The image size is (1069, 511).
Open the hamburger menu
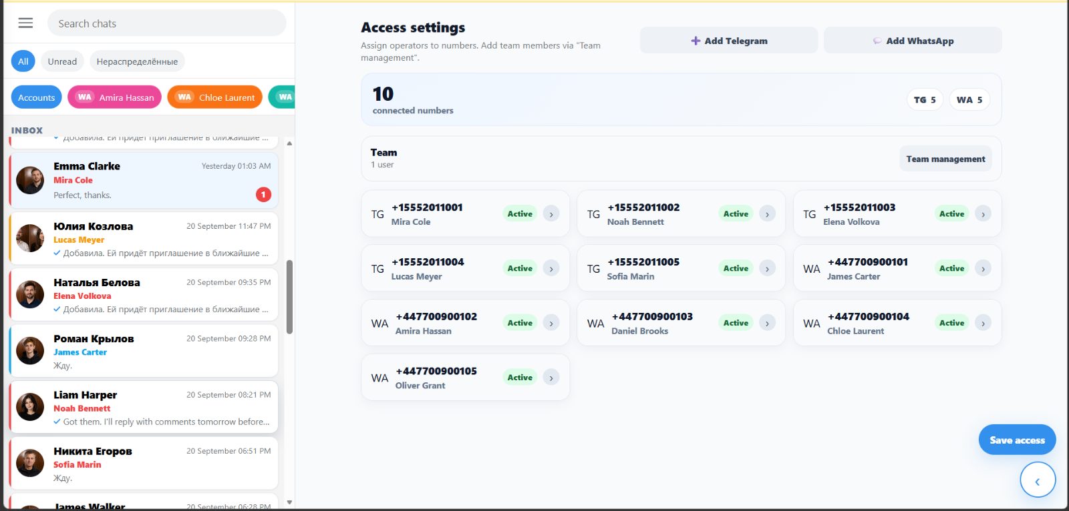click(25, 23)
